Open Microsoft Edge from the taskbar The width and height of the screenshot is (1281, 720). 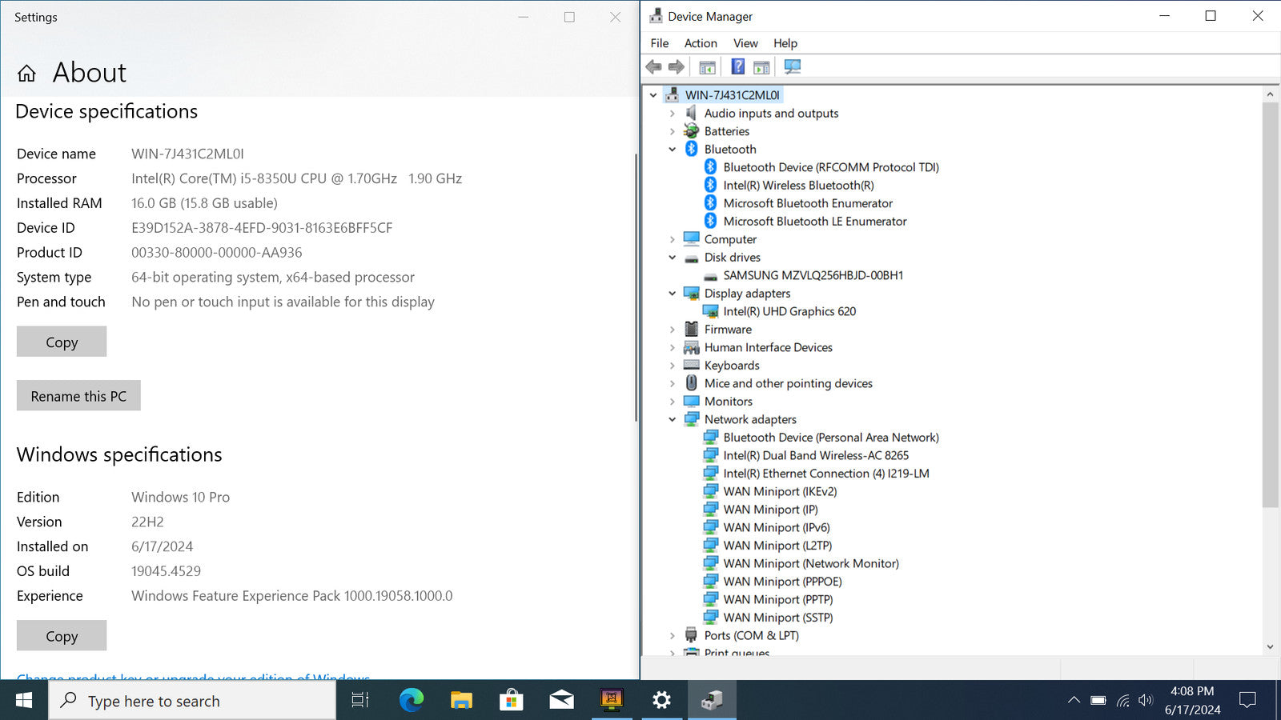coord(412,701)
